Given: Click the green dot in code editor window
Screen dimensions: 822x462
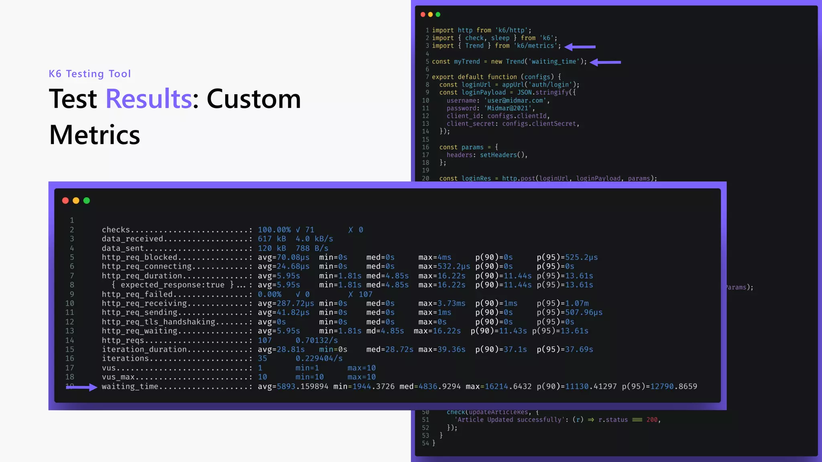Looking at the screenshot, I should click(438, 14).
